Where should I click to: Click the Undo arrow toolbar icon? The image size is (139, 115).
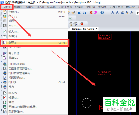click(80, 12)
